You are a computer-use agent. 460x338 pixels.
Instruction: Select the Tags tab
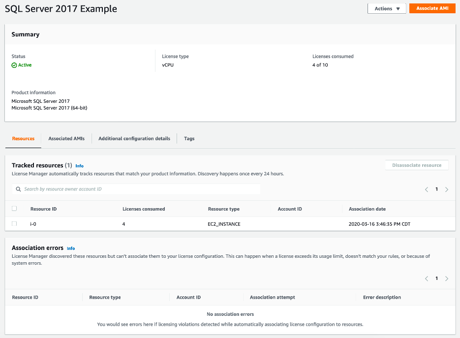pyautogui.click(x=189, y=139)
